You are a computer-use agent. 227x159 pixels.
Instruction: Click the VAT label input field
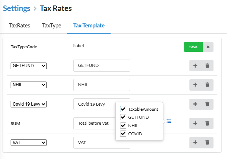tap(101, 143)
